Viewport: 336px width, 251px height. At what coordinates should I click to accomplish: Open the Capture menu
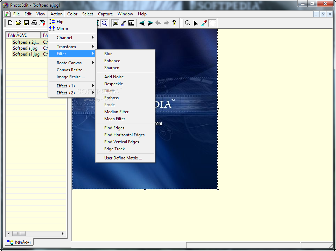(105, 14)
